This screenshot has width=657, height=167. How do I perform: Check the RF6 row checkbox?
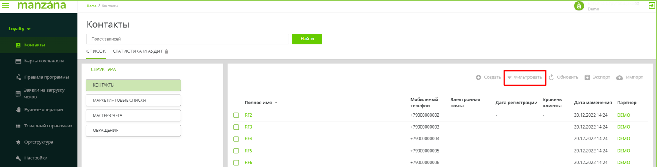point(236,163)
